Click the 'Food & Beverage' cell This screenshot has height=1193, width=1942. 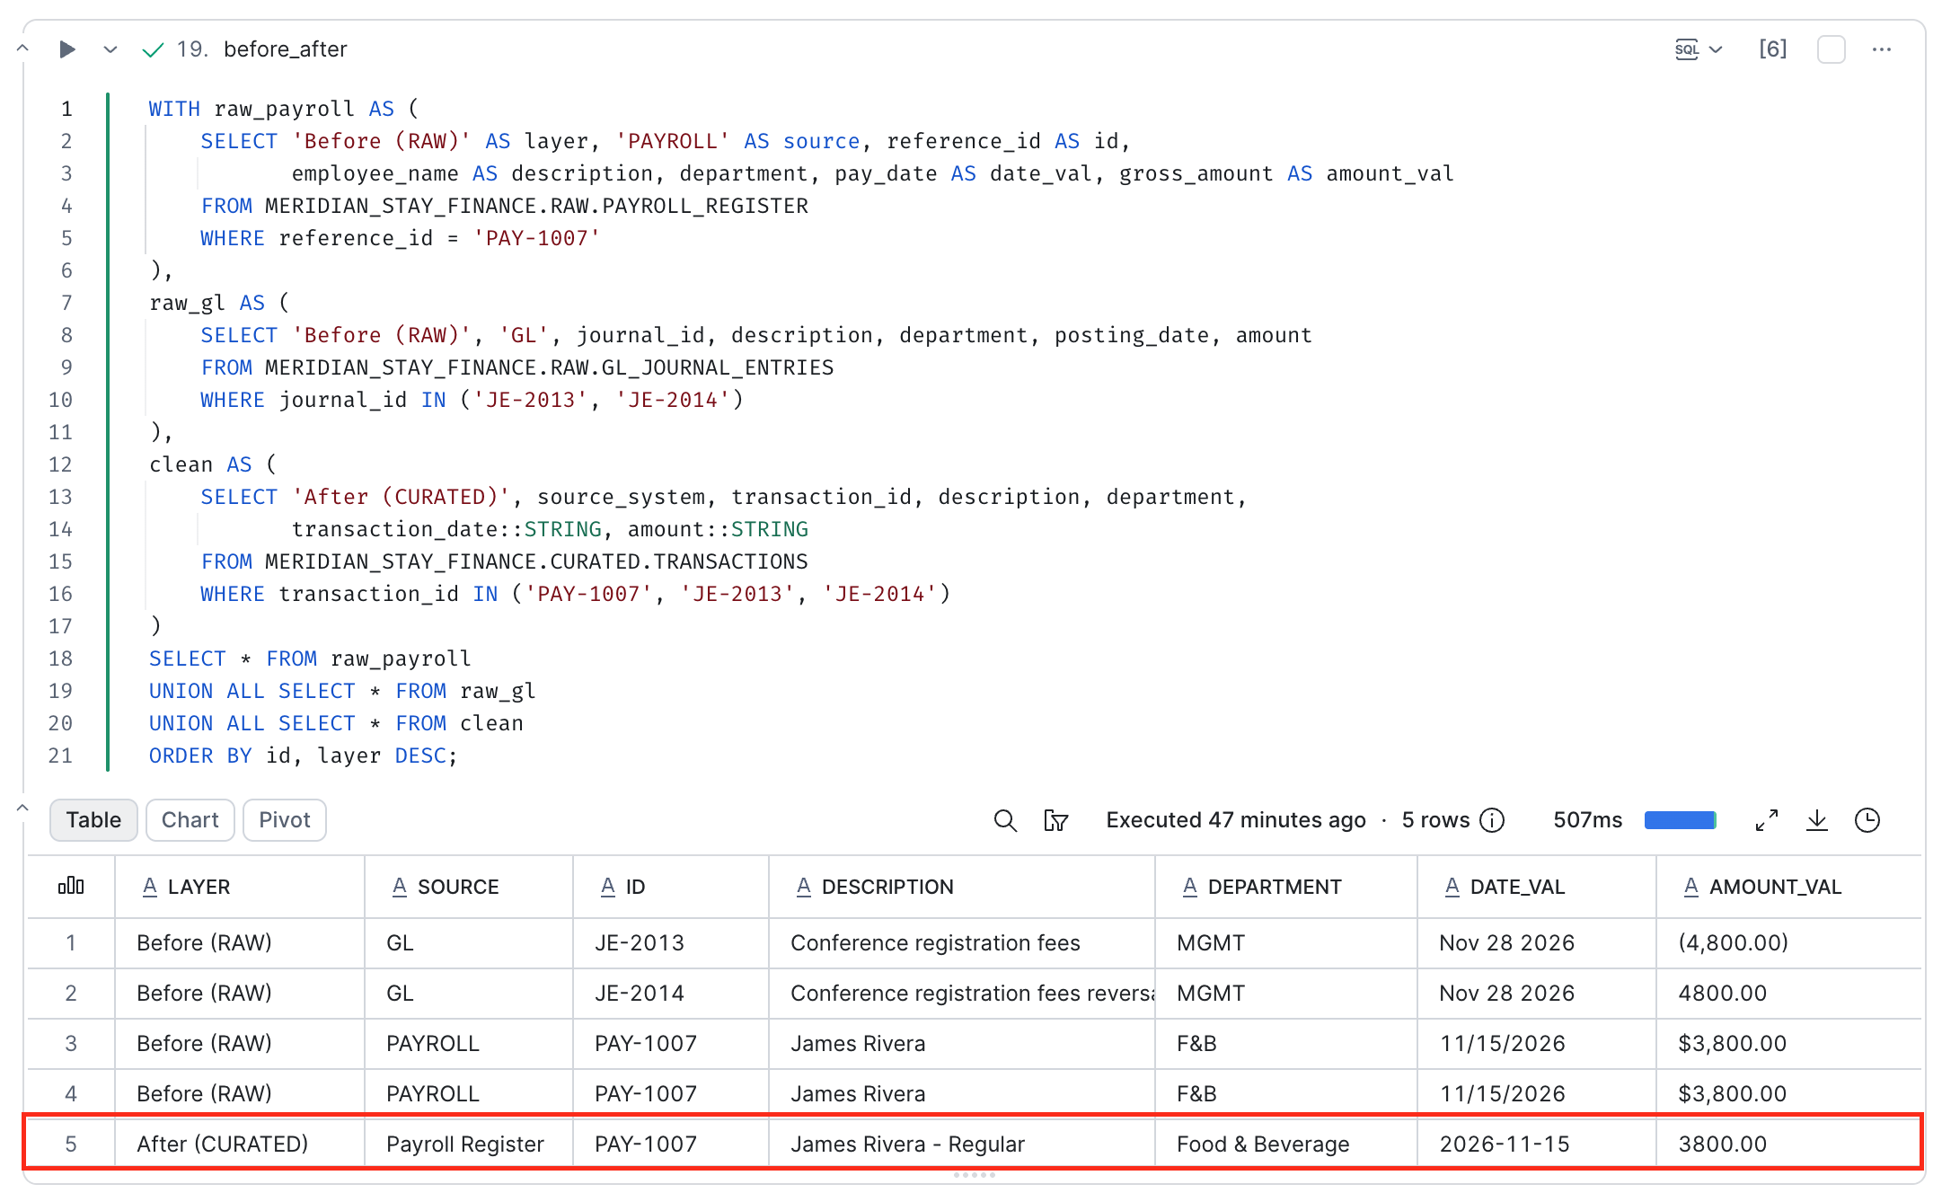click(x=1286, y=1144)
